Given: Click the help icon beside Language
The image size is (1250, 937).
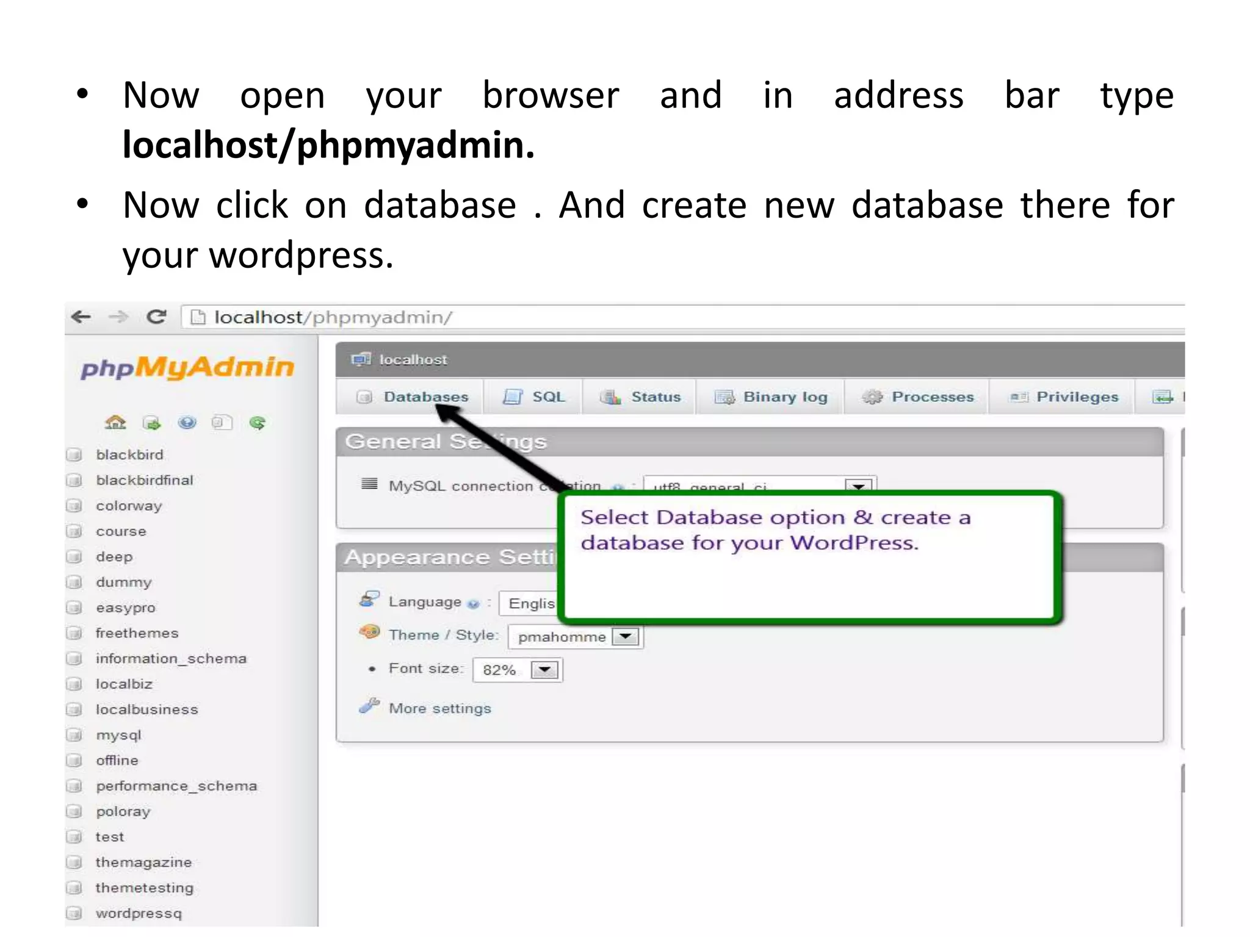Looking at the screenshot, I should pyautogui.click(x=473, y=603).
